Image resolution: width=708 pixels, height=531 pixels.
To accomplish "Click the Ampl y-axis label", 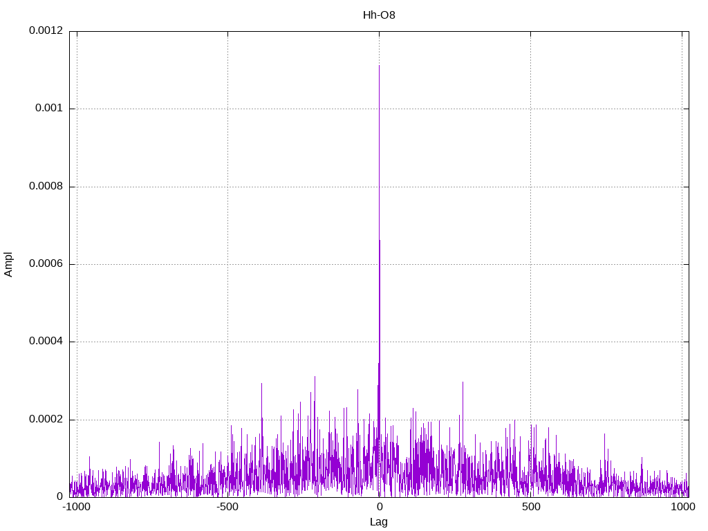I will coord(8,265).
